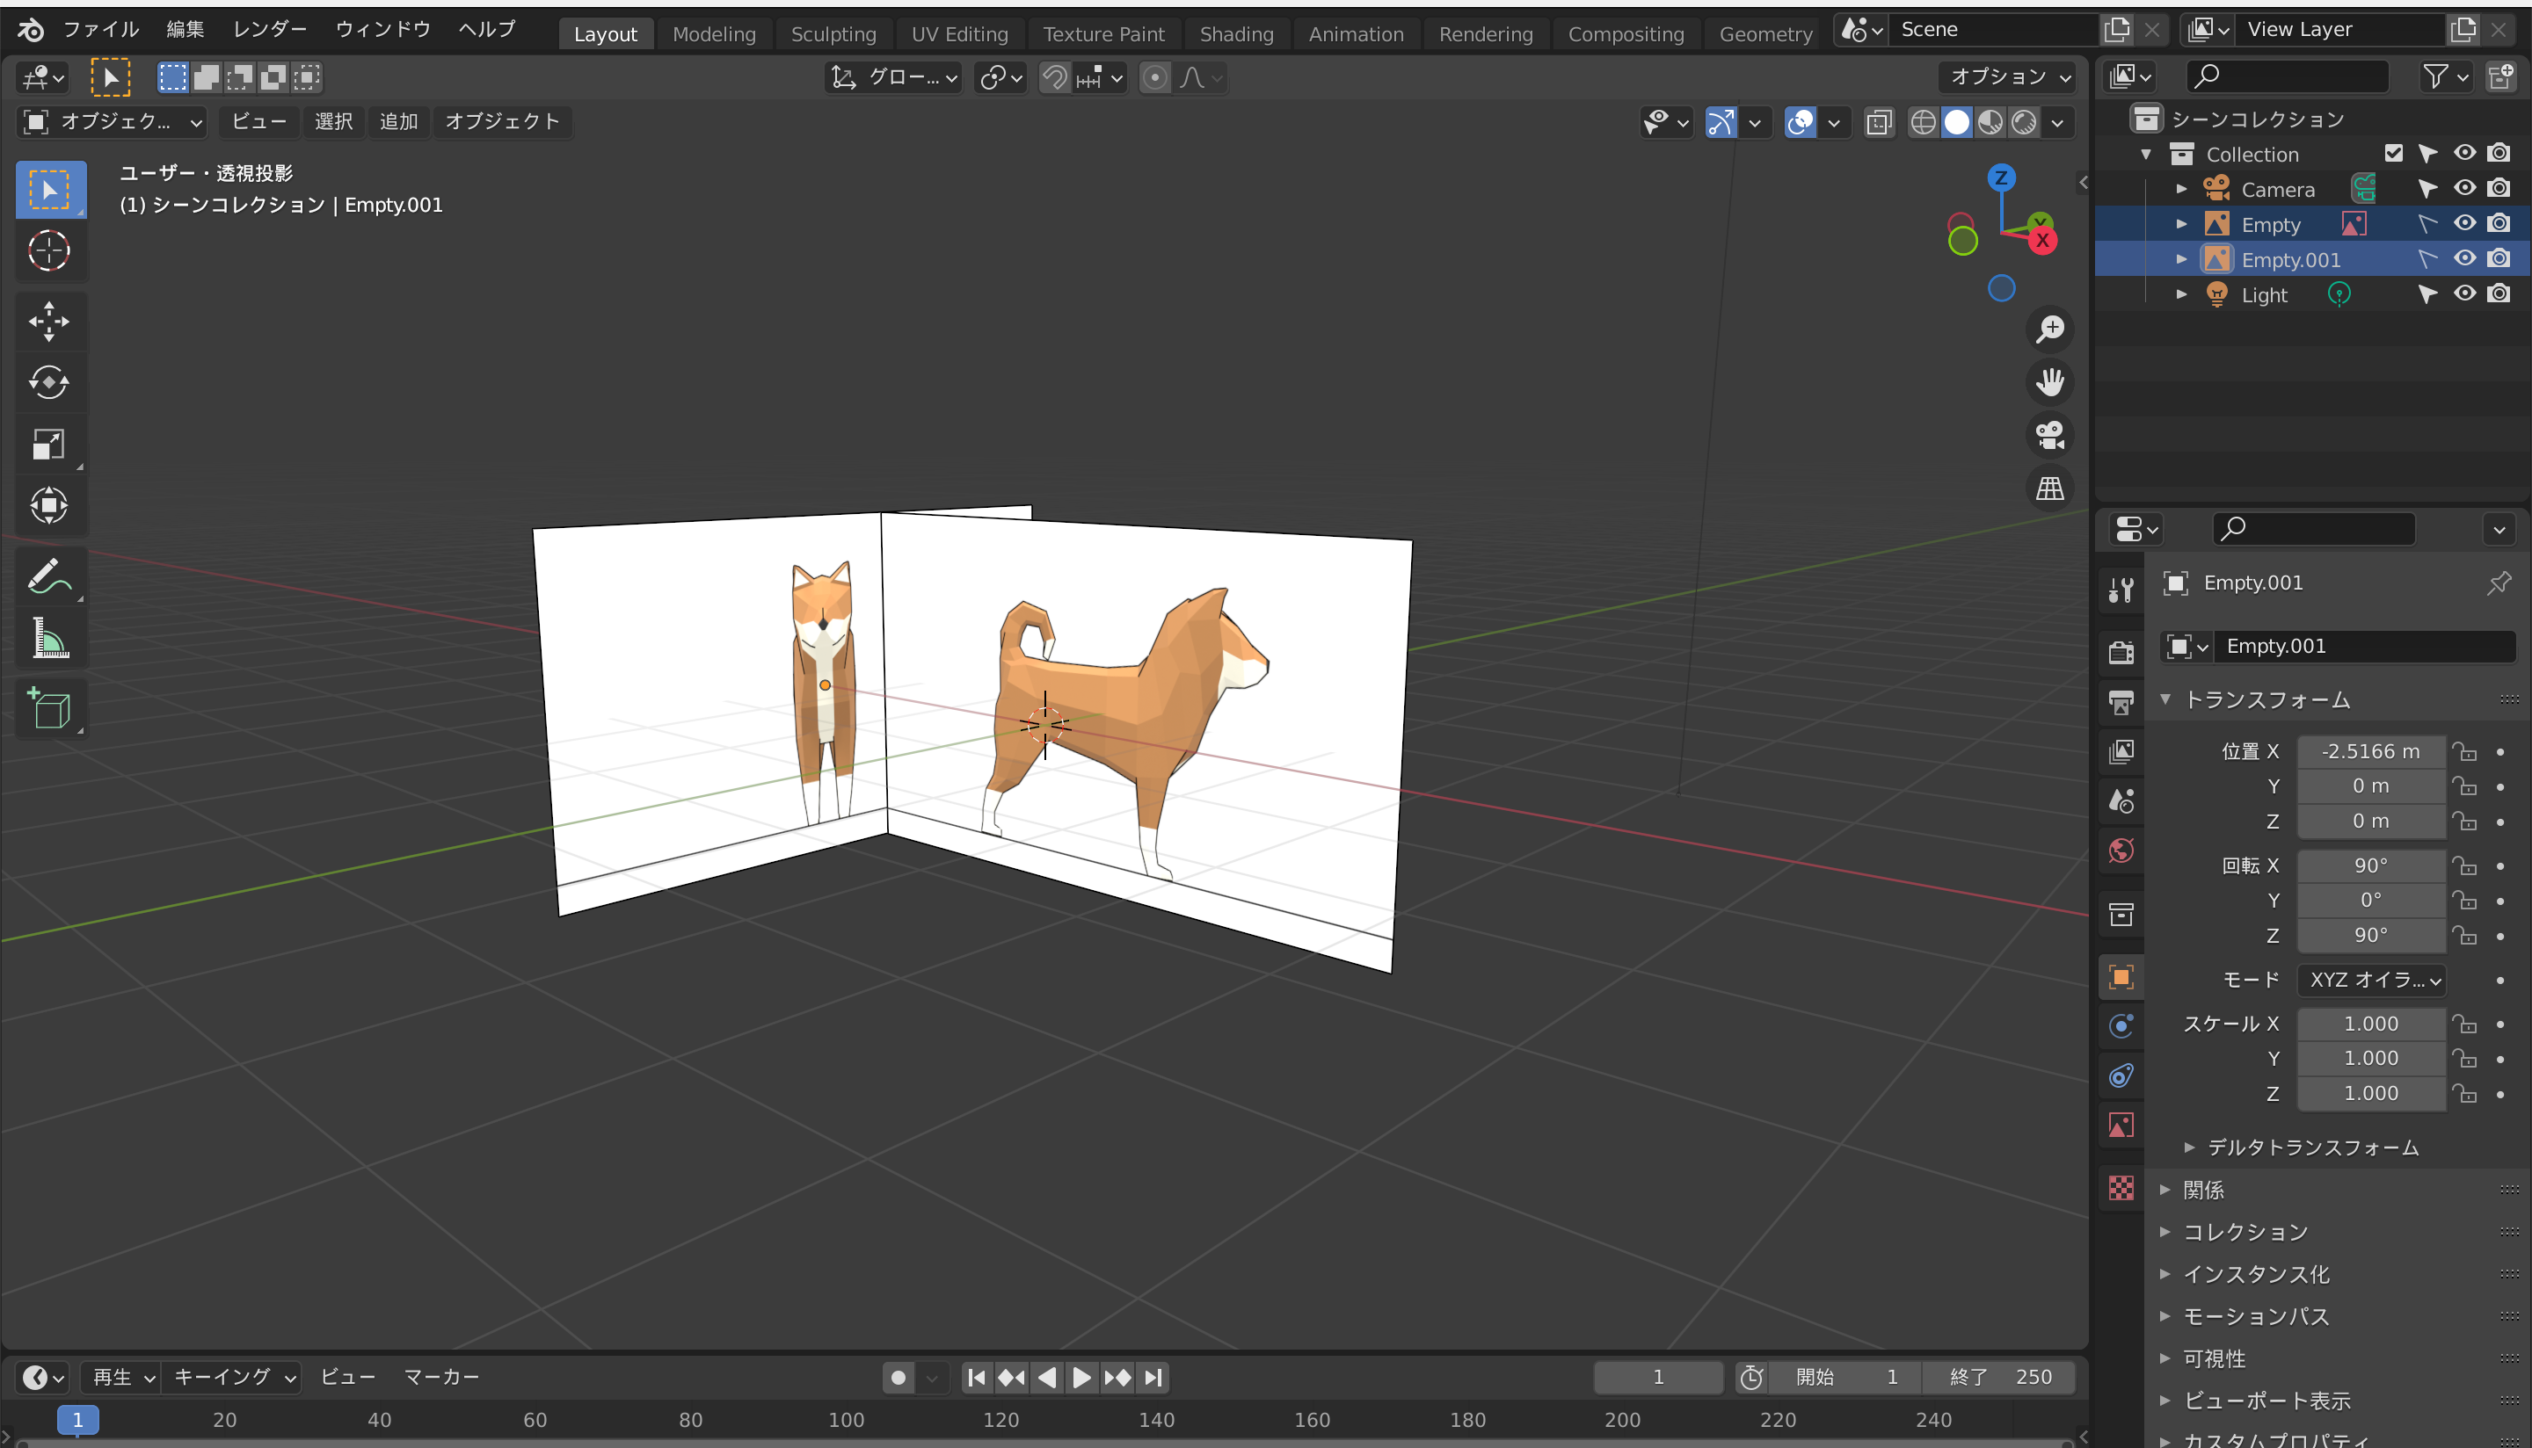Activate the Rotate tool
Image resolution: width=2532 pixels, height=1448 pixels.
point(51,383)
